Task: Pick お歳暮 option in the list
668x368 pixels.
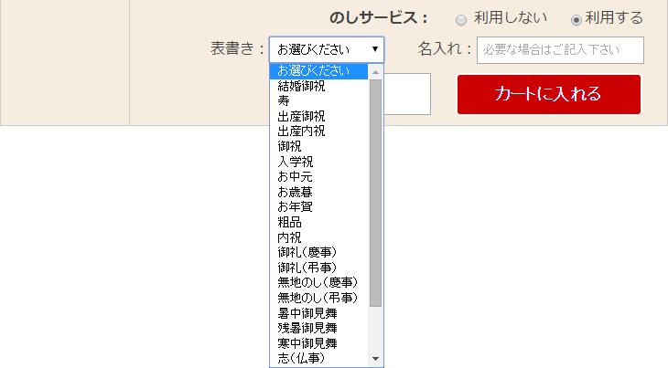Action: (x=318, y=192)
